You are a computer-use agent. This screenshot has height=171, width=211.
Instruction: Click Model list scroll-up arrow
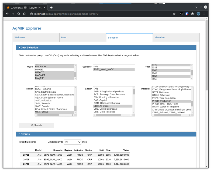click(75, 66)
